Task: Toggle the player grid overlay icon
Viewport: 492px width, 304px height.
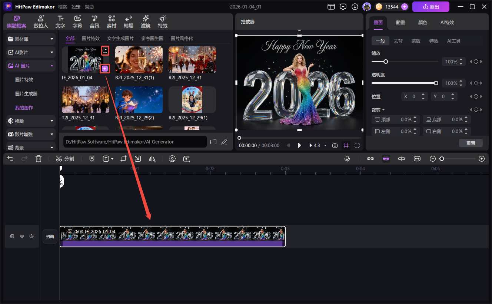Action: 346,145
